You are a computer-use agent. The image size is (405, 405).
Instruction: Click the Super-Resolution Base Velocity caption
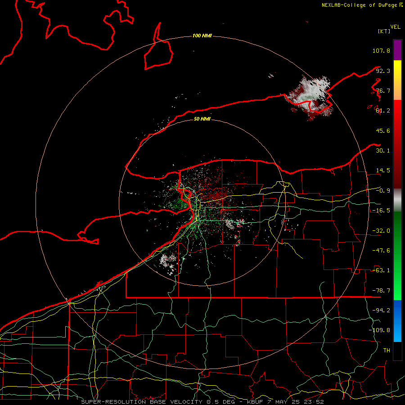[202, 402]
